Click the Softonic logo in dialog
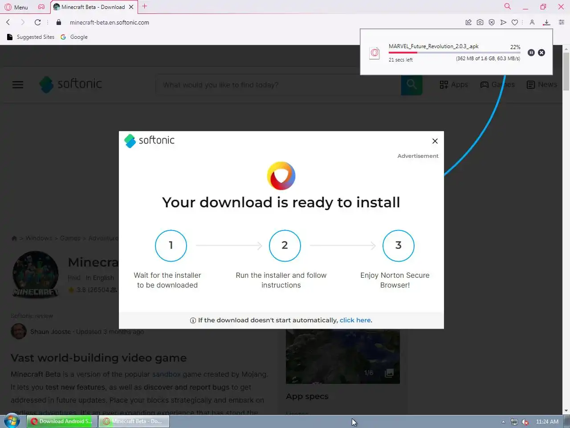This screenshot has height=428, width=570. coord(149,140)
